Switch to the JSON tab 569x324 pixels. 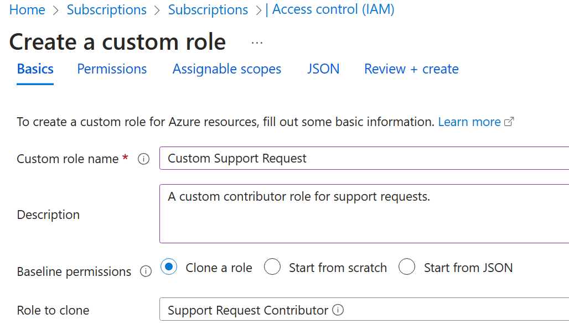click(323, 69)
